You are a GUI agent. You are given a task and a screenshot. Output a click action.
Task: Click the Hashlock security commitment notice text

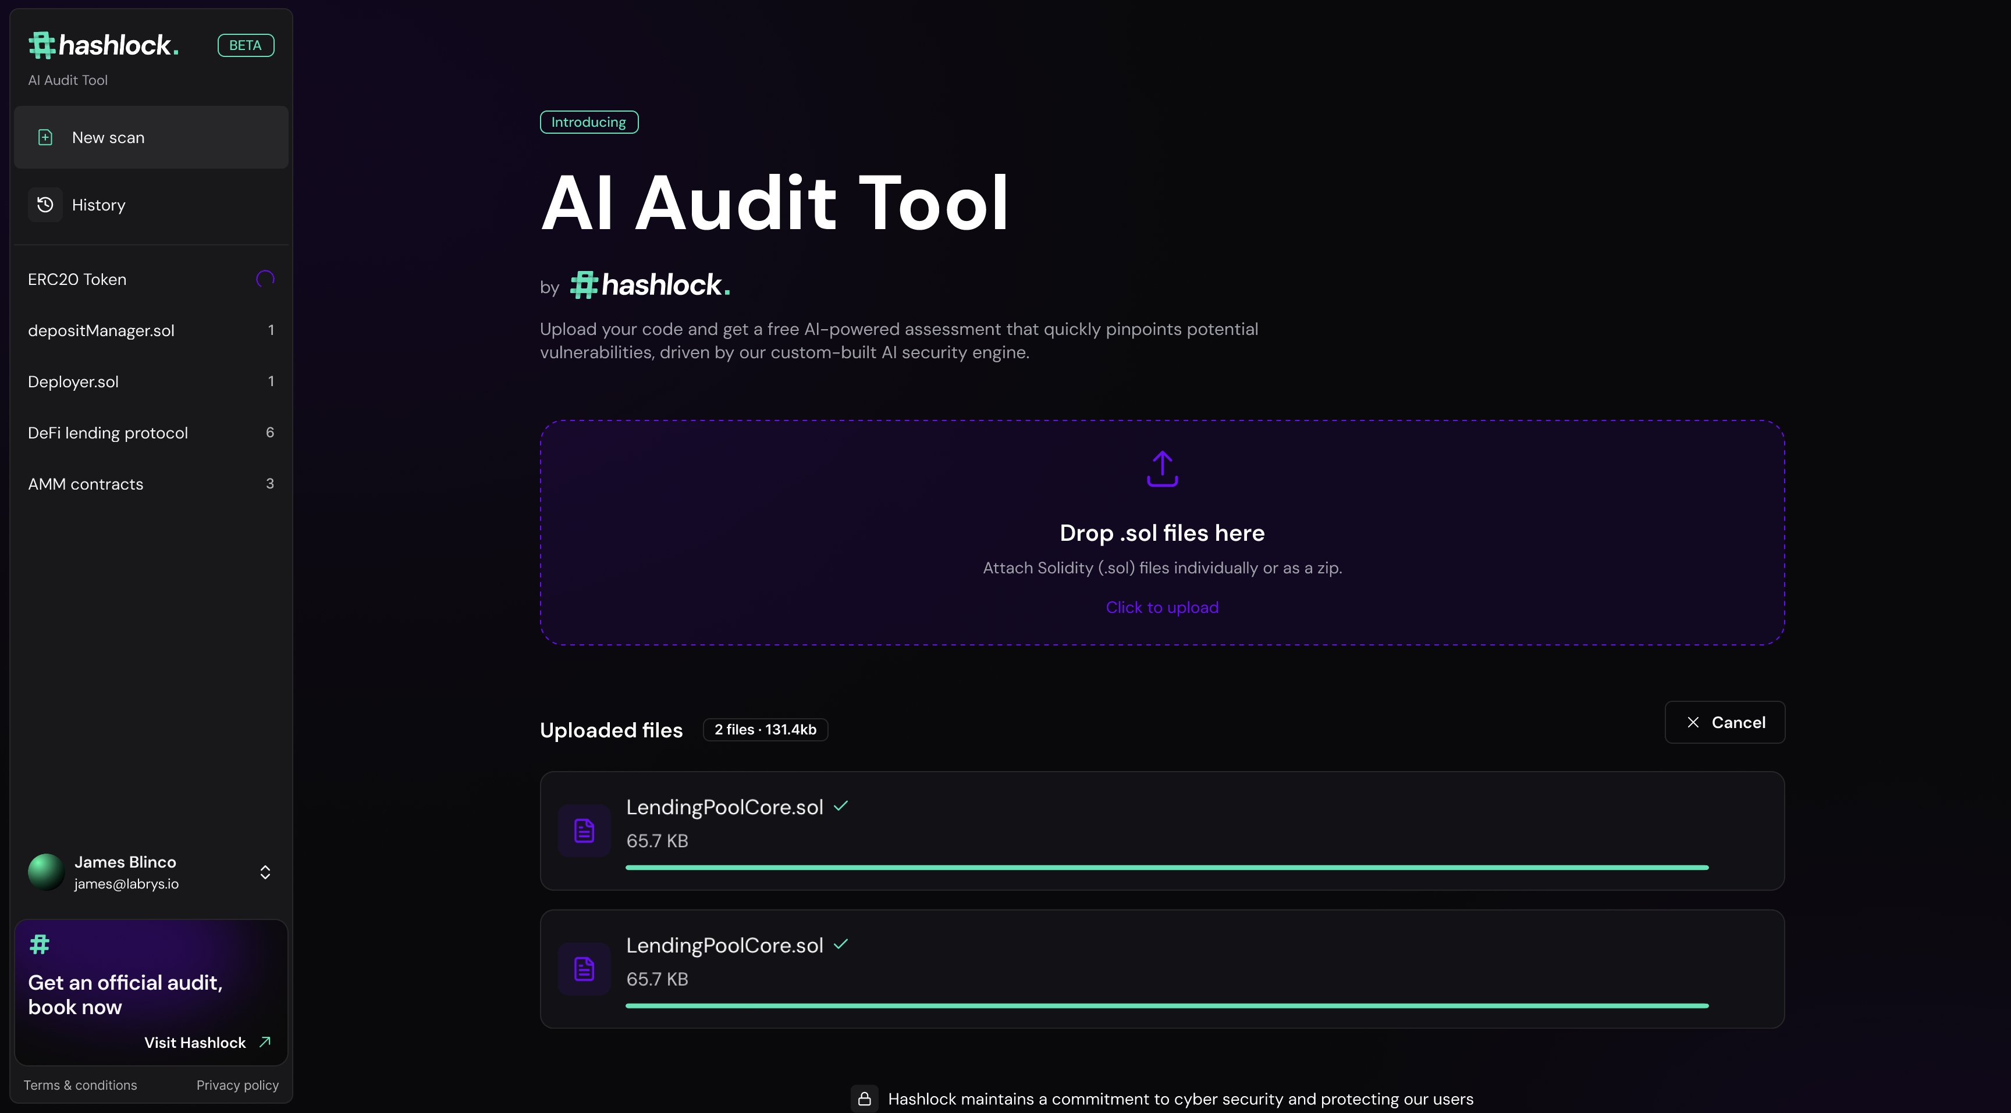[1181, 1099]
